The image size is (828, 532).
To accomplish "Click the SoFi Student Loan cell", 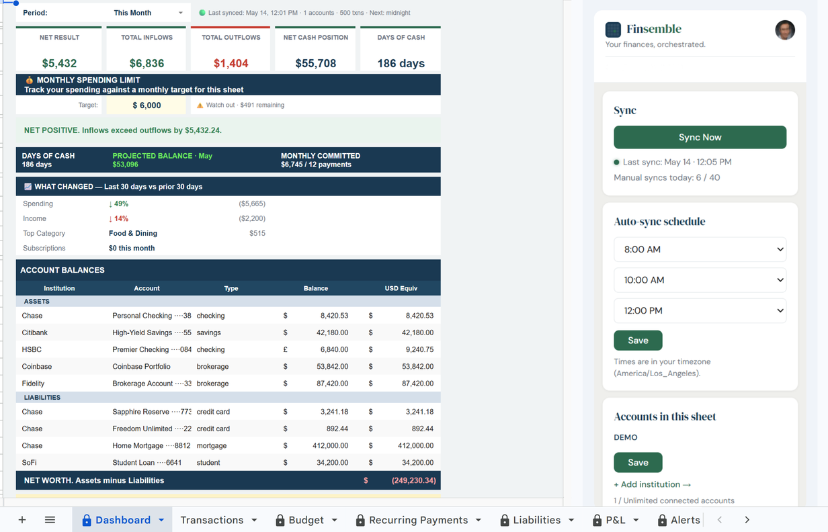I will pyautogui.click(x=147, y=463).
